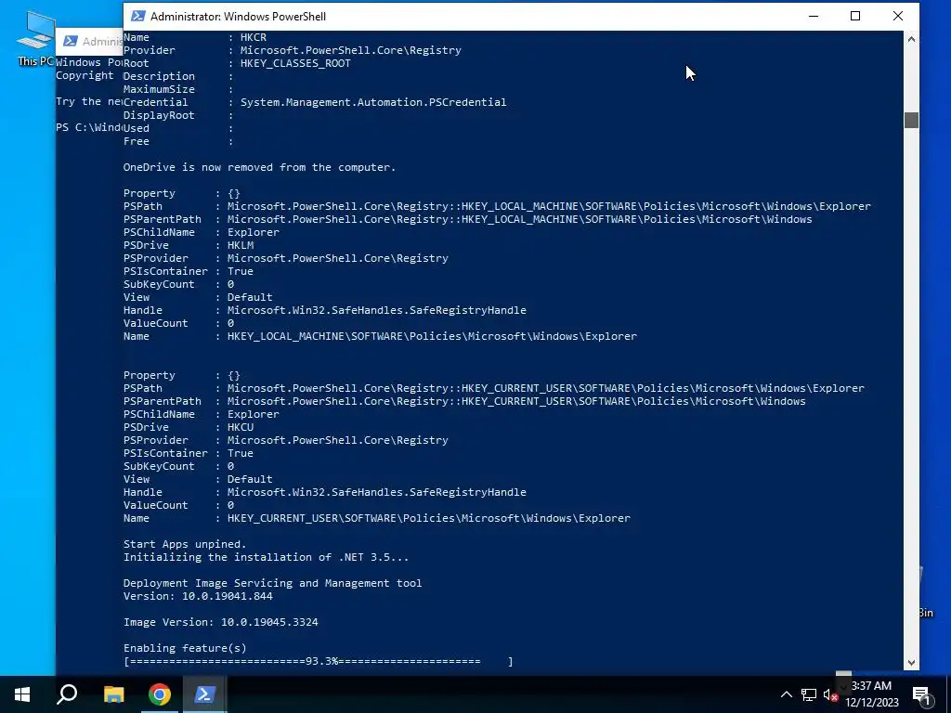Click Name value HKEY_CURRENT_USER\SOFTWARE\Policies\Microsoft\Windows\Explorer
951x713 pixels.
point(429,518)
